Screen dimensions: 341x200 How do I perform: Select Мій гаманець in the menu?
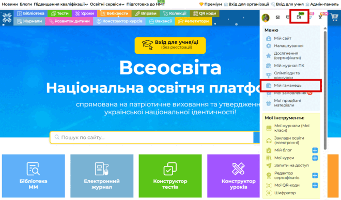[x=290, y=85]
